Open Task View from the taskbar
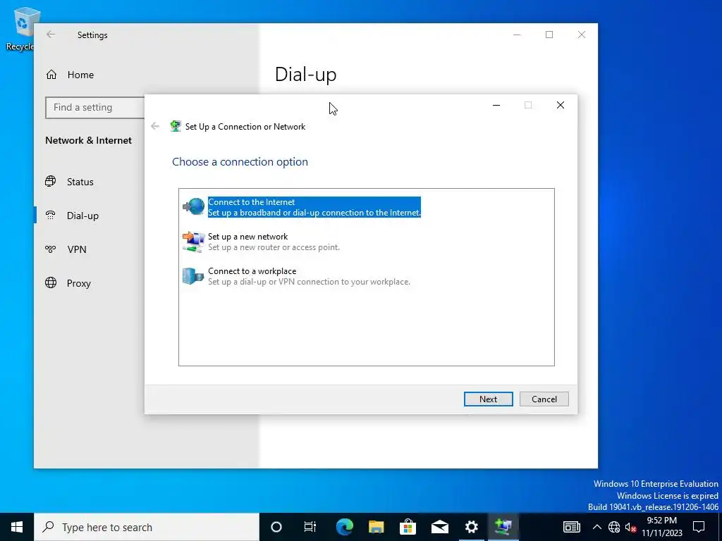Screen dimensions: 722x541 (x=310, y=527)
